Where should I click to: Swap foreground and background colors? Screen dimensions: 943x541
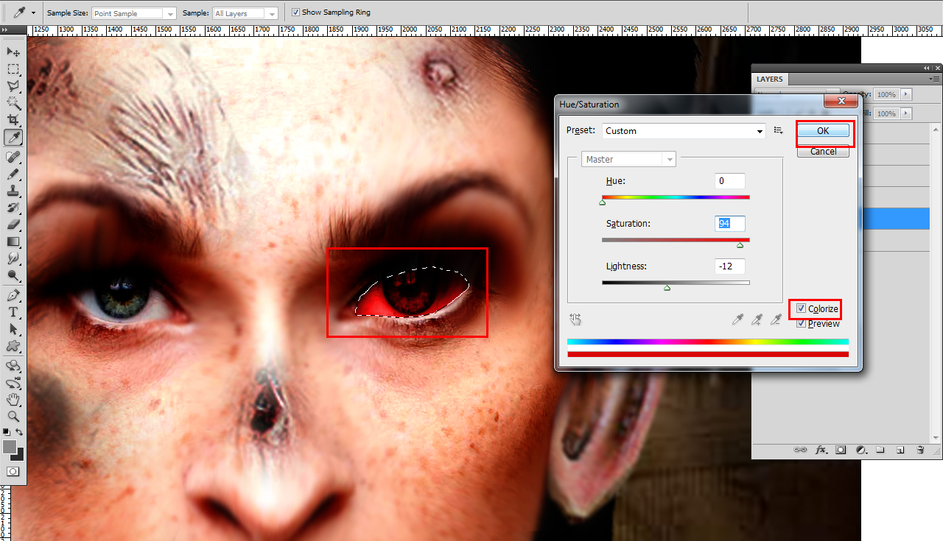click(x=19, y=432)
